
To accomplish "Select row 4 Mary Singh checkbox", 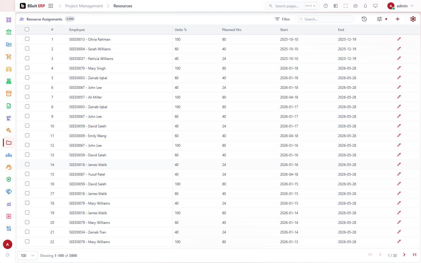I will click(x=27, y=68).
